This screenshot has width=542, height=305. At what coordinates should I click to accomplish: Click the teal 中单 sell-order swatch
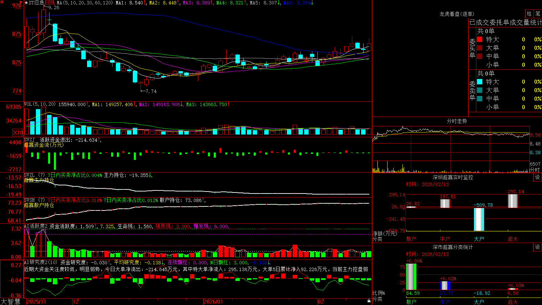click(480, 99)
